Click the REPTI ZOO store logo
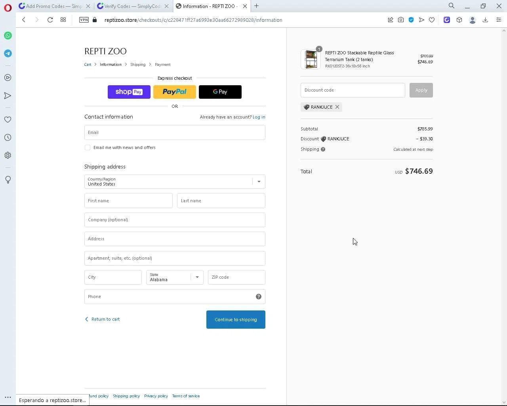This screenshot has height=406, width=507. pyautogui.click(x=105, y=51)
